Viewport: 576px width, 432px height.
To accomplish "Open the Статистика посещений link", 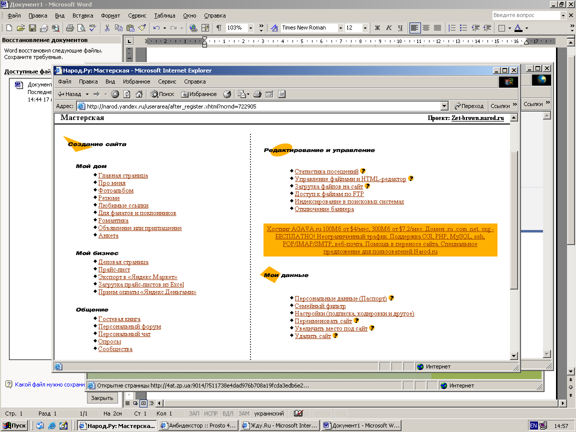I will point(326,171).
